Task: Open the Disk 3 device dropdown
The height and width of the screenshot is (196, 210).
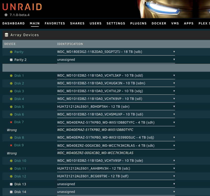Action: click(x=116, y=91)
